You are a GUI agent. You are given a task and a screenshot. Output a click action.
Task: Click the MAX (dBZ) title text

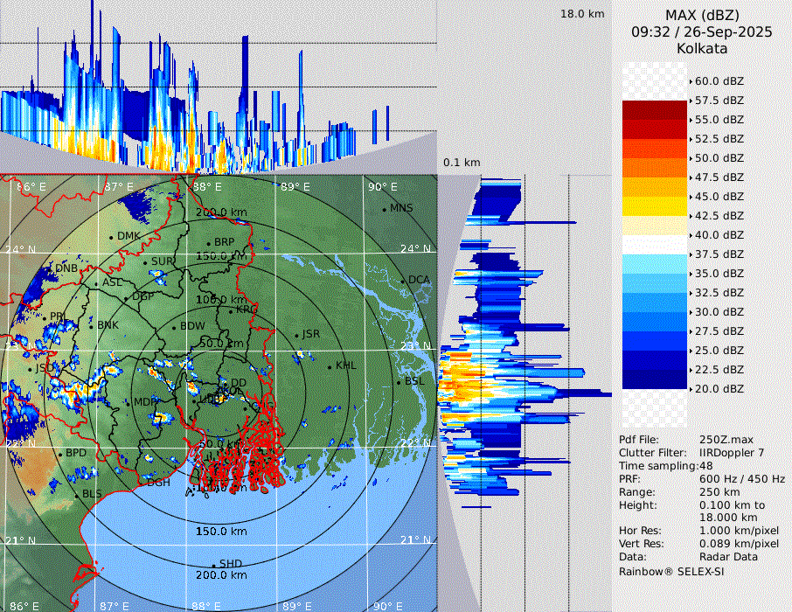point(700,15)
